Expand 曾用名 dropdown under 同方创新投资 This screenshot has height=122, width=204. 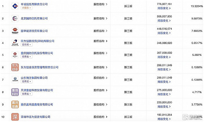[x=27, y=45]
